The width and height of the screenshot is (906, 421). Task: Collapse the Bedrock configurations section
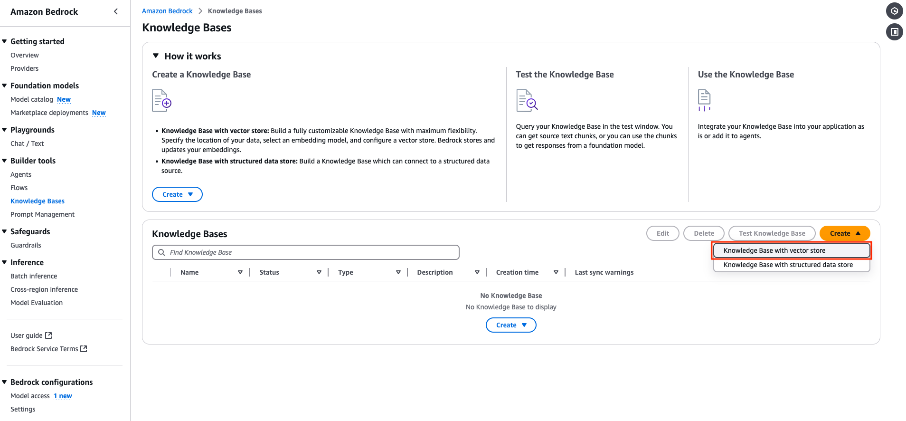click(4, 382)
